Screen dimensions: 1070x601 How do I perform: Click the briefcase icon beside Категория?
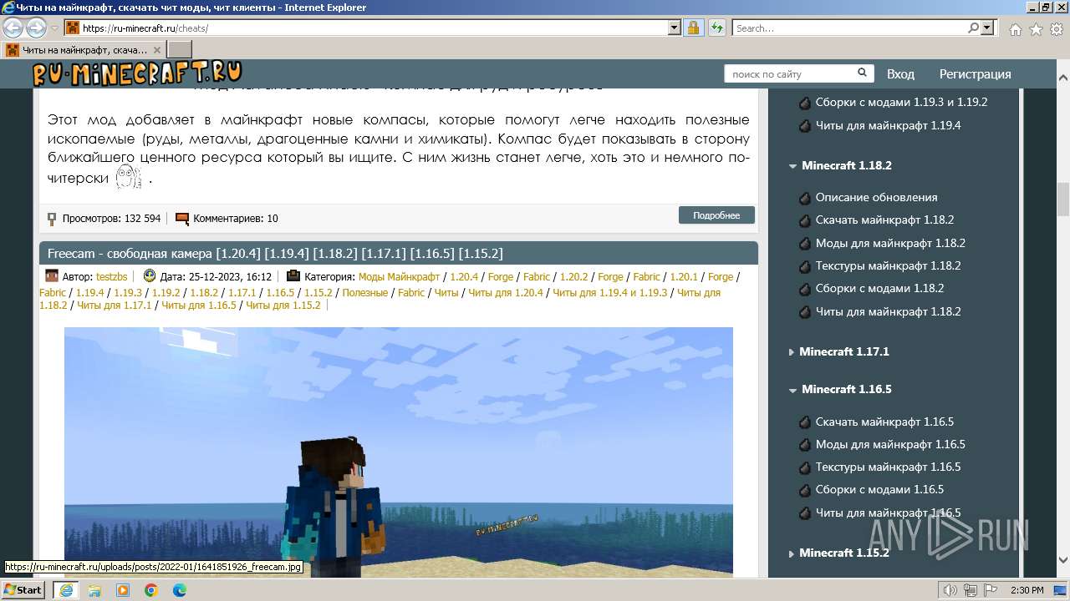pyautogui.click(x=293, y=275)
